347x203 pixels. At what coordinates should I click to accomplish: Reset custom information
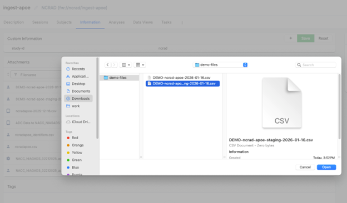tap(323, 38)
